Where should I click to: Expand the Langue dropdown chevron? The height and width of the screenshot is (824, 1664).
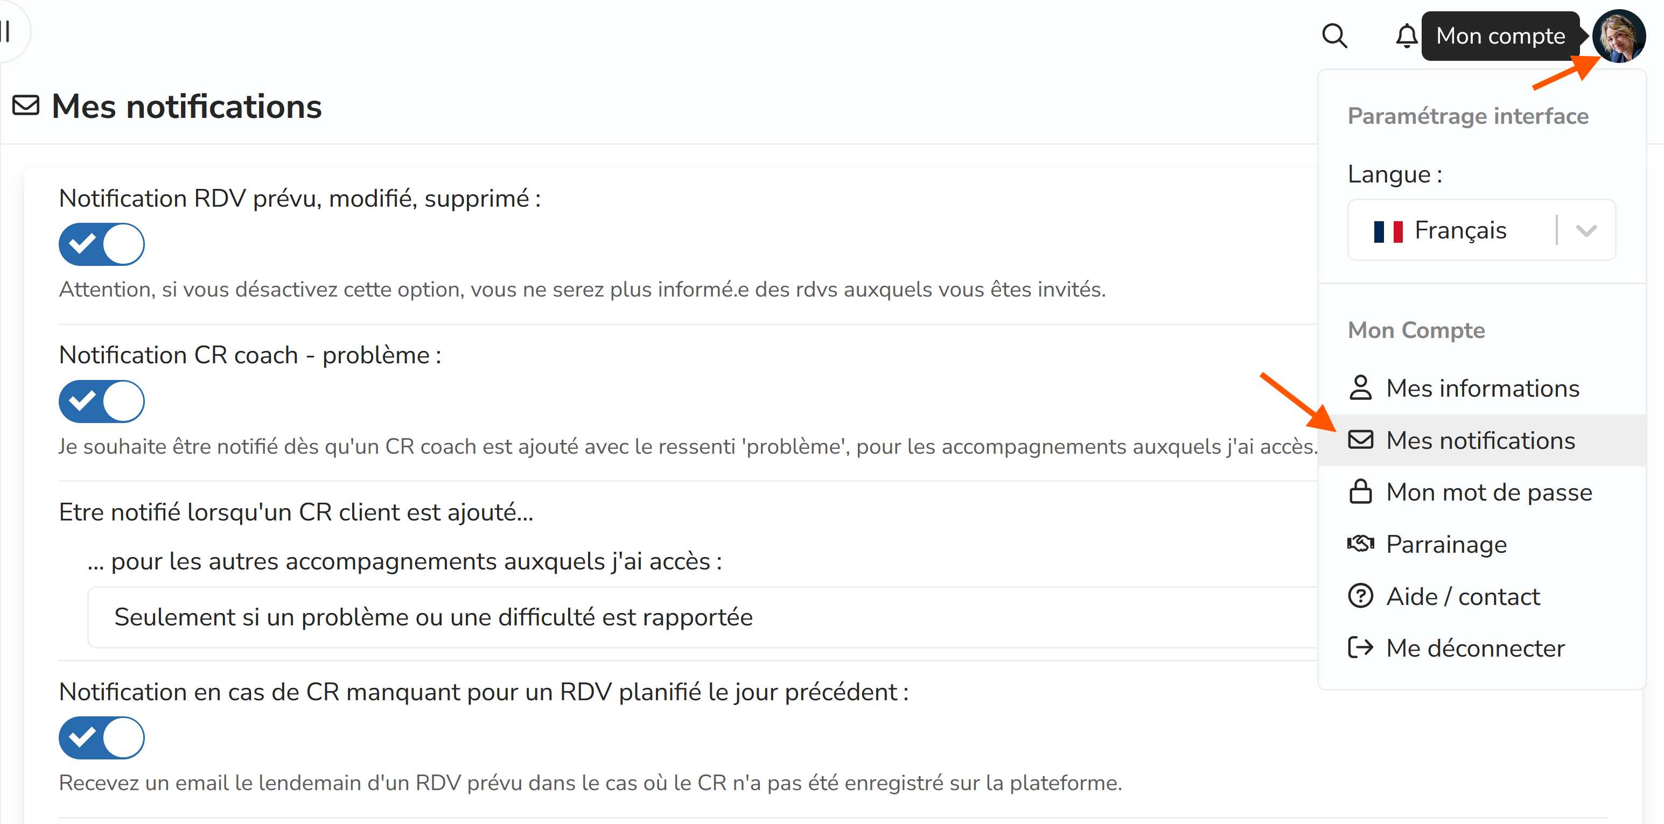click(x=1586, y=230)
